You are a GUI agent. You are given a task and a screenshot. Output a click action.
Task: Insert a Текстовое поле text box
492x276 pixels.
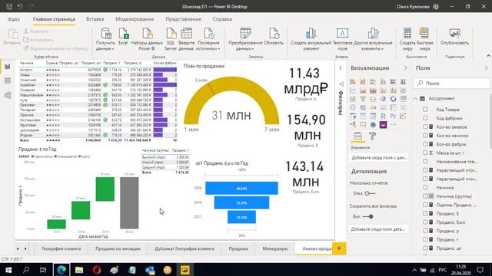point(342,39)
